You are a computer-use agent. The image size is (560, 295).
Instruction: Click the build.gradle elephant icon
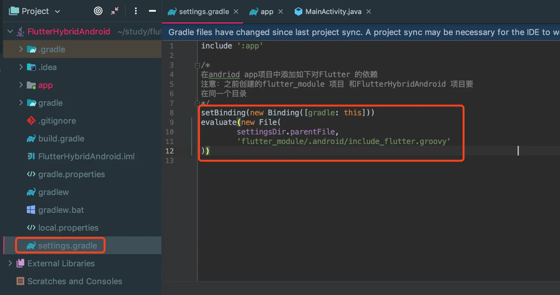coord(31,139)
